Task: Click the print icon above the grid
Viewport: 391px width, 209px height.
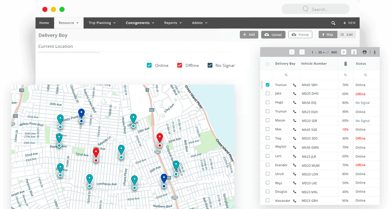Action: click(364, 52)
